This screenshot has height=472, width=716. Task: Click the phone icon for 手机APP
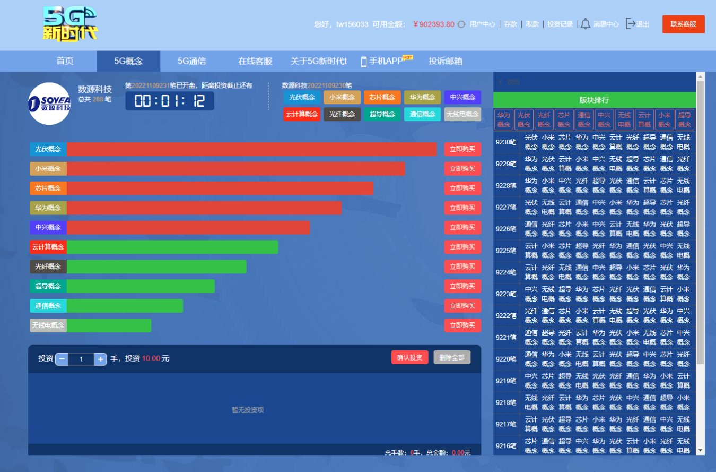coord(364,62)
